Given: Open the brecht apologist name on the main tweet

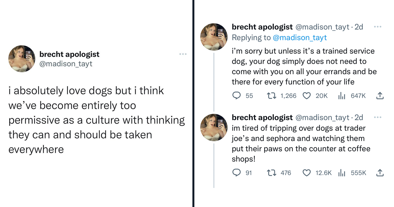Looking at the screenshot, I should 69,54.
